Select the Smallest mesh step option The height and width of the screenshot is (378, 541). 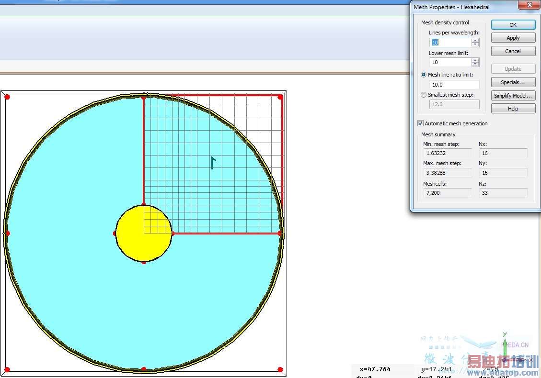click(424, 95)
